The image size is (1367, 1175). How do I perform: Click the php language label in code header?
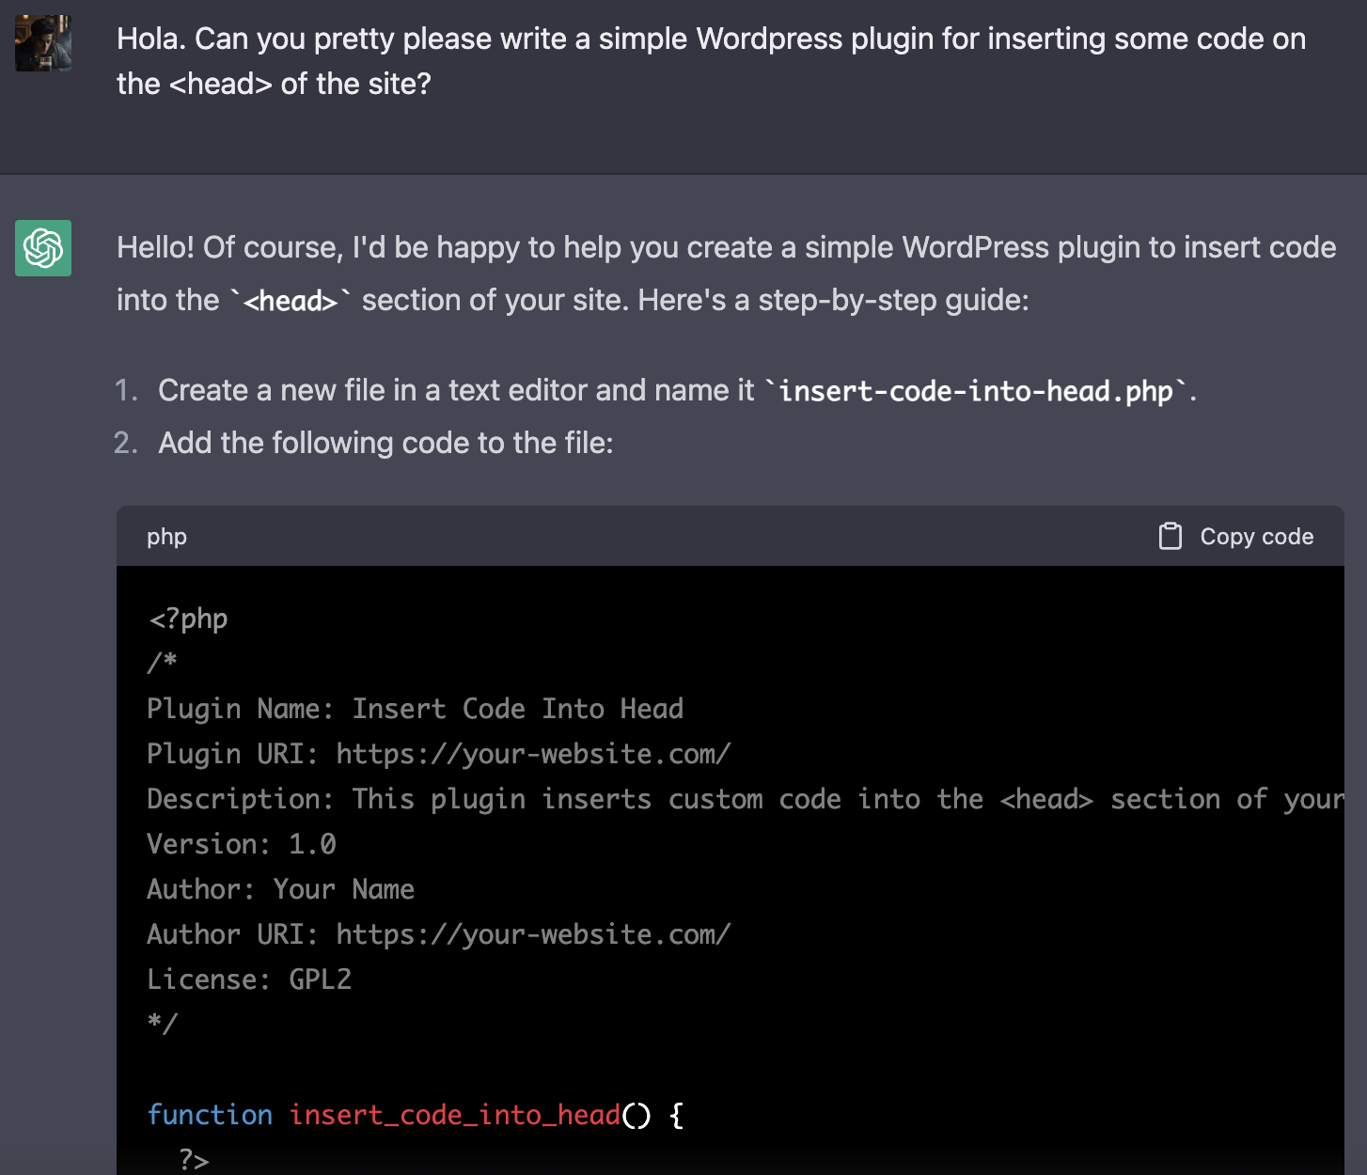click(166, 537)
